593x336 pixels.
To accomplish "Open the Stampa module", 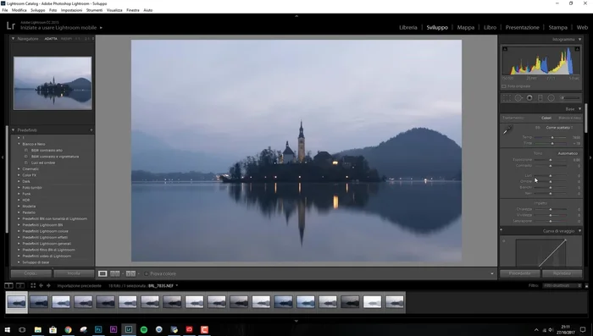I will pyautogui.click(x=557, y=28).
